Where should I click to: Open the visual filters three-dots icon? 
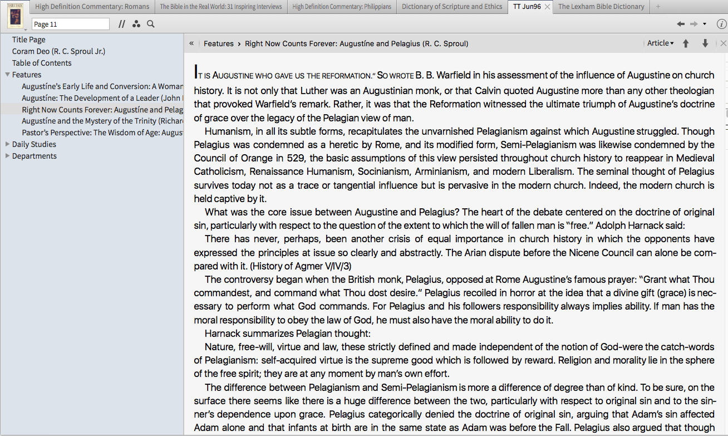[x=136, y=24]
